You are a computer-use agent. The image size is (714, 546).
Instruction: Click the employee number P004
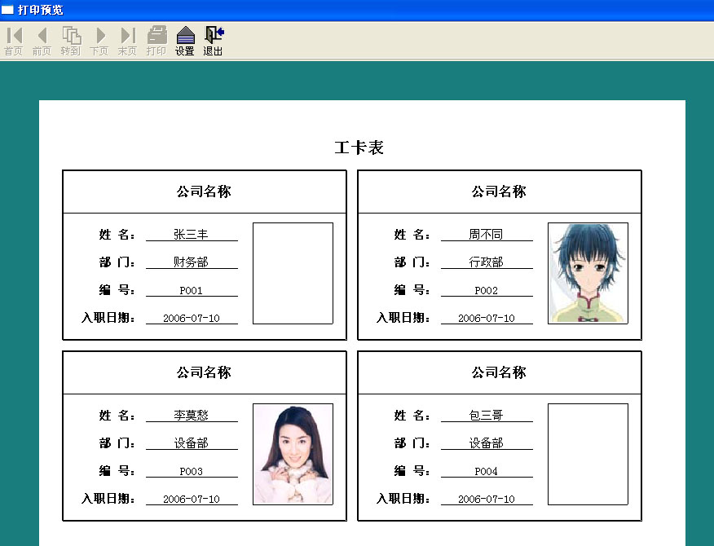pyautogui.click(x=486, y=471)
